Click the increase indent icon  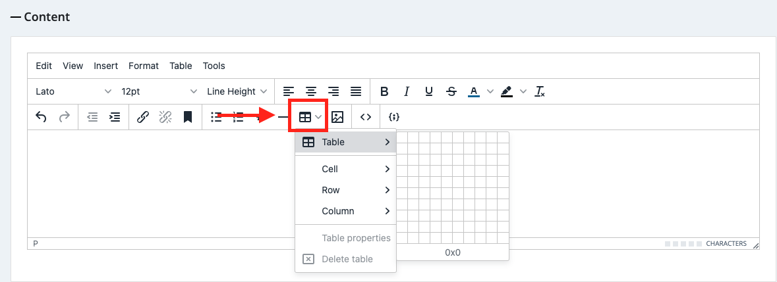click(115, 117)
